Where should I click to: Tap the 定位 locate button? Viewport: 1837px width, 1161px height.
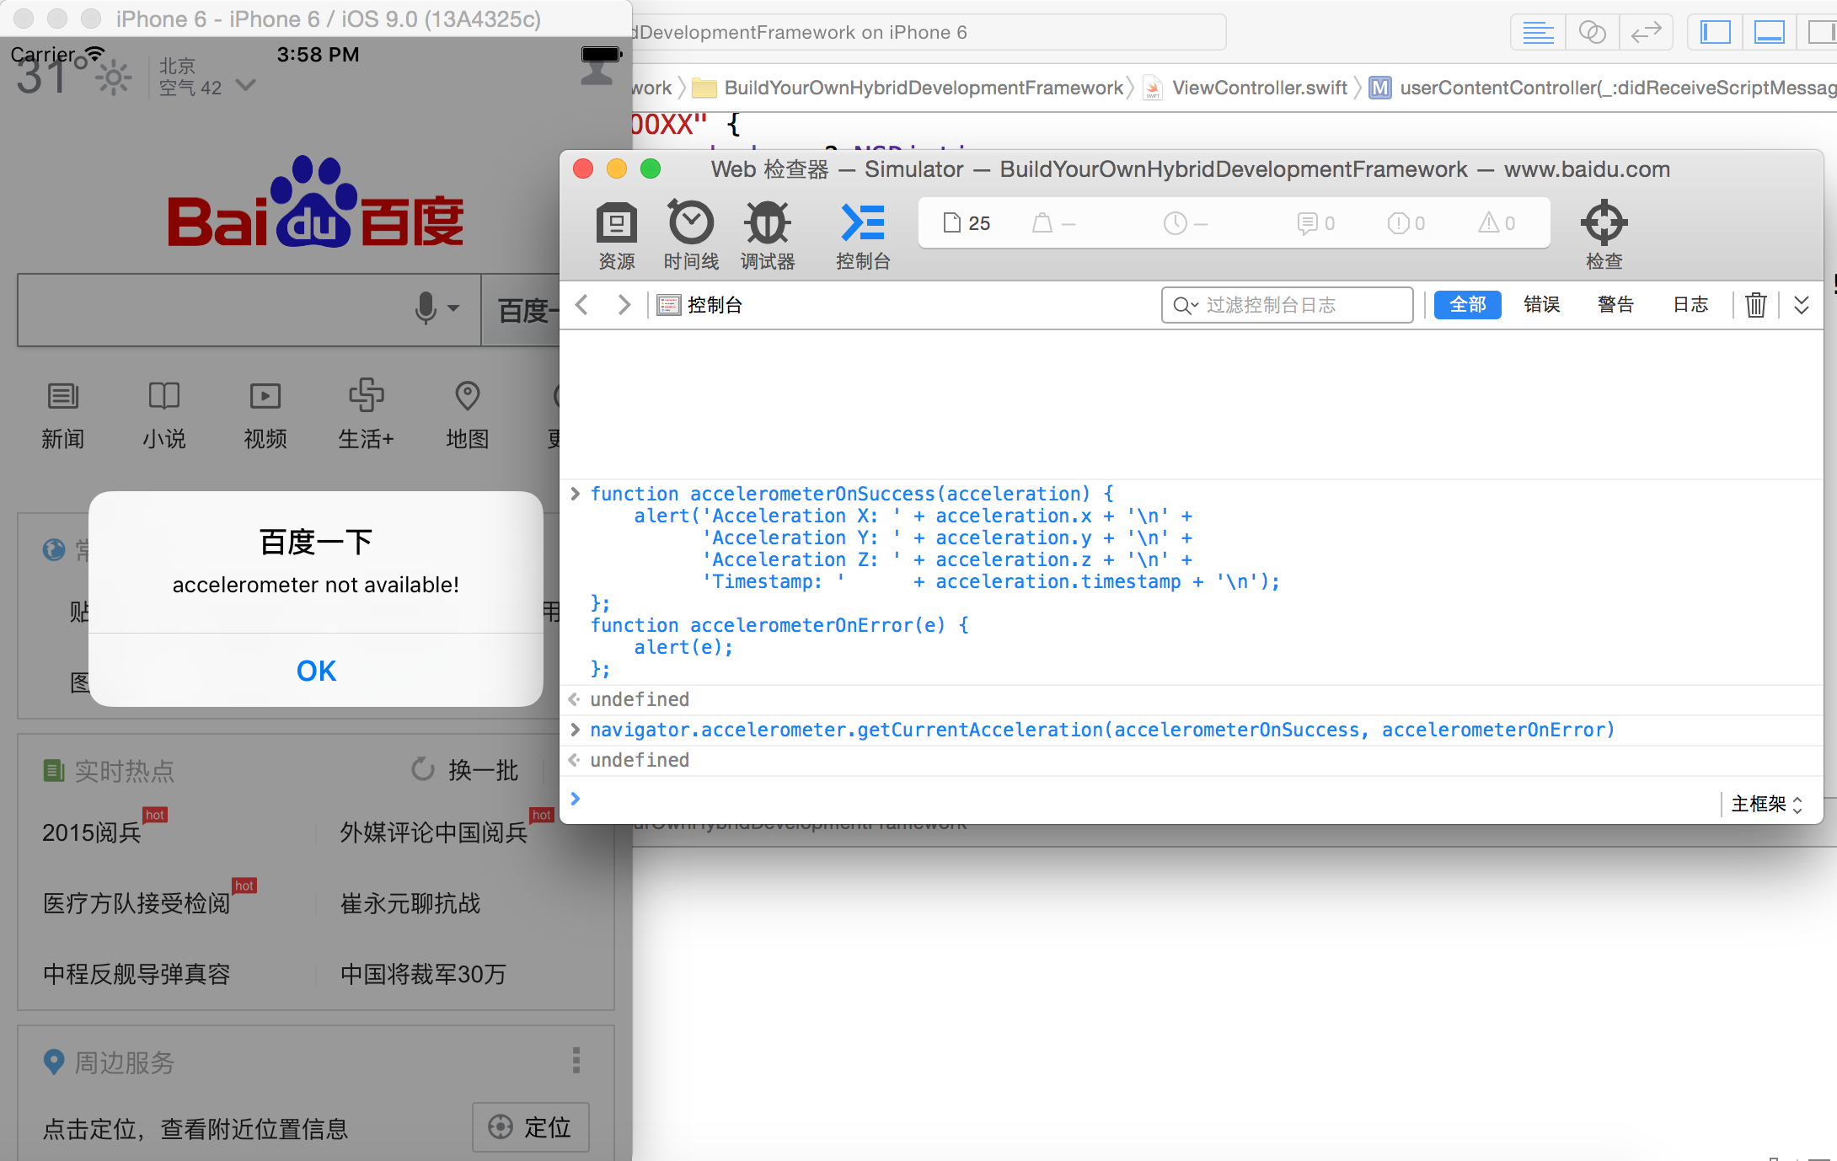tap(531, 1127)
